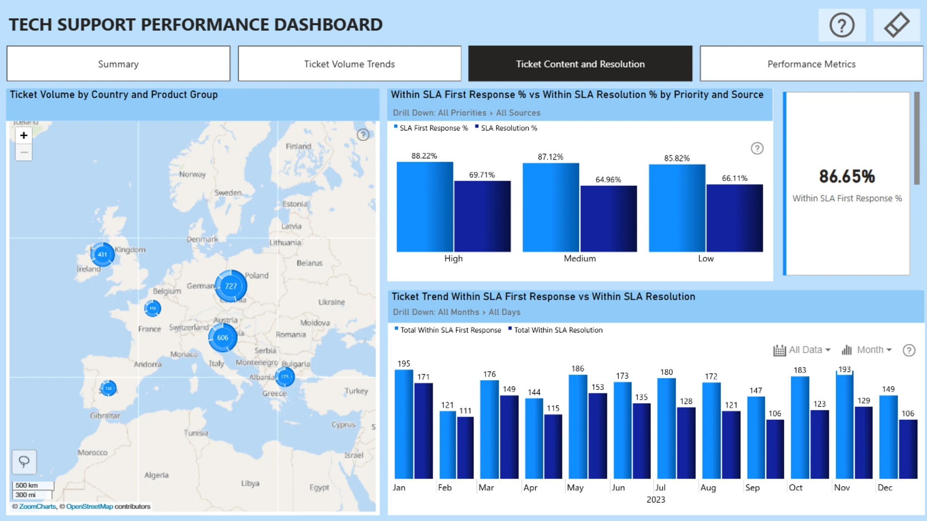Screen dimensions: 927x521
Task: Click the eraser clear filters icon
Action: coord(897,25)
